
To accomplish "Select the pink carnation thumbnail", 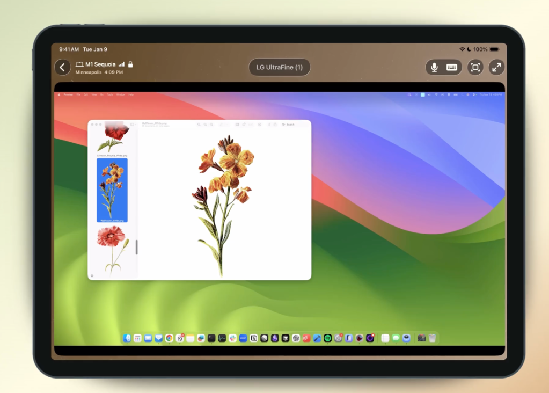I will (x=112, y=249).
